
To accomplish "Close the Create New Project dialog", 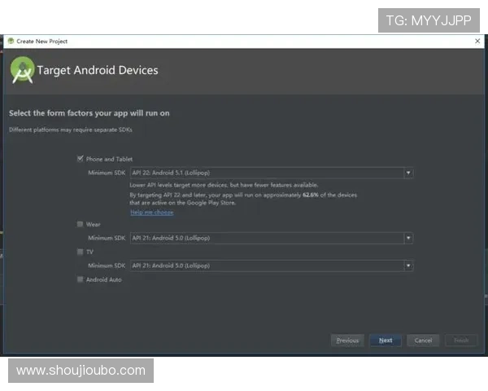I will pyautogui.click(x=477, y=41).
